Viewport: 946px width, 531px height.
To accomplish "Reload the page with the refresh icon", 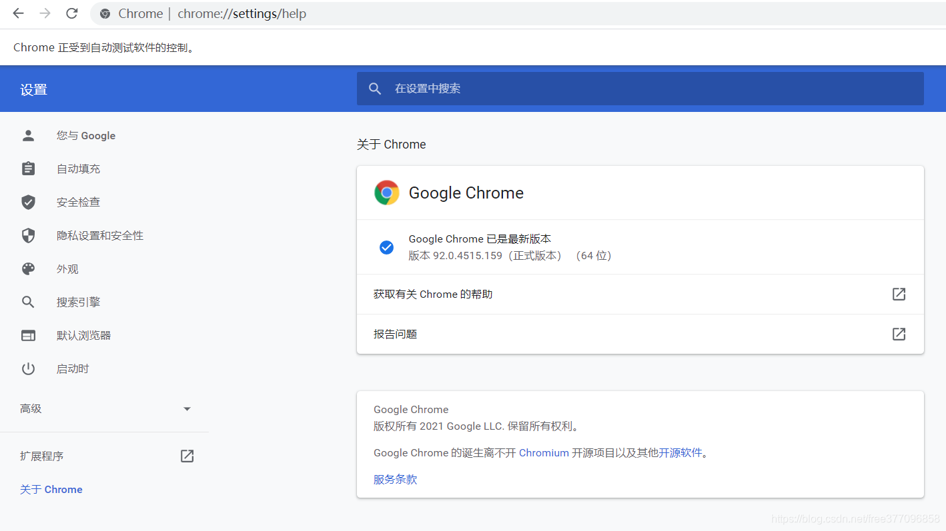I will (72, 13).
